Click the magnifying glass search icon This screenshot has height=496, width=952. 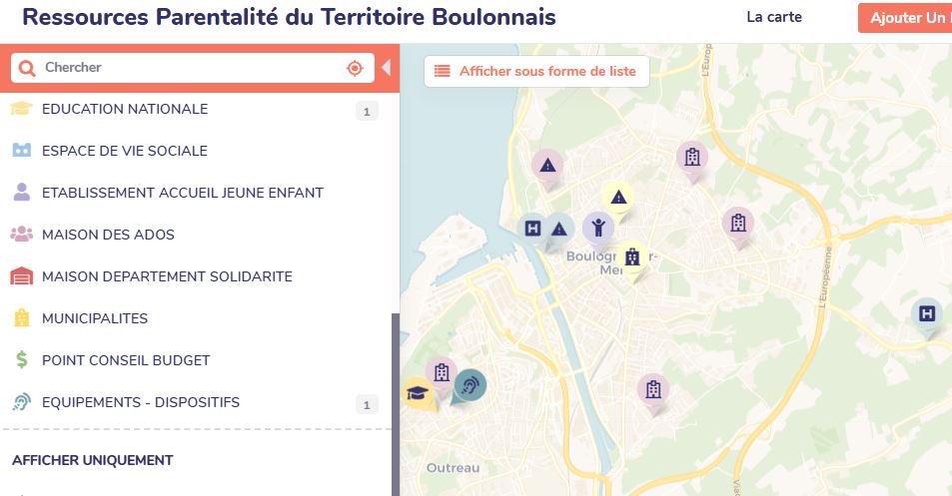(27, 68)
